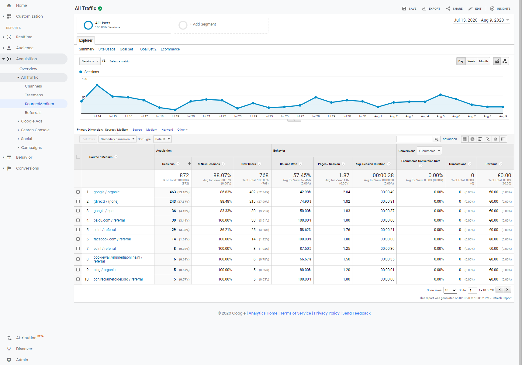Viewport: 522px width, 365px height.
Task: Select Week graph interval button
Action: (x=471, y=61)
